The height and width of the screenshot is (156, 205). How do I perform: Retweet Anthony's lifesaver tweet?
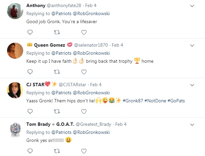click(57, 32)
